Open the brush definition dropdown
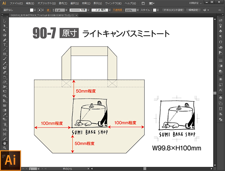The width and height of the screenshot is (225, 171). coord(110,10)
